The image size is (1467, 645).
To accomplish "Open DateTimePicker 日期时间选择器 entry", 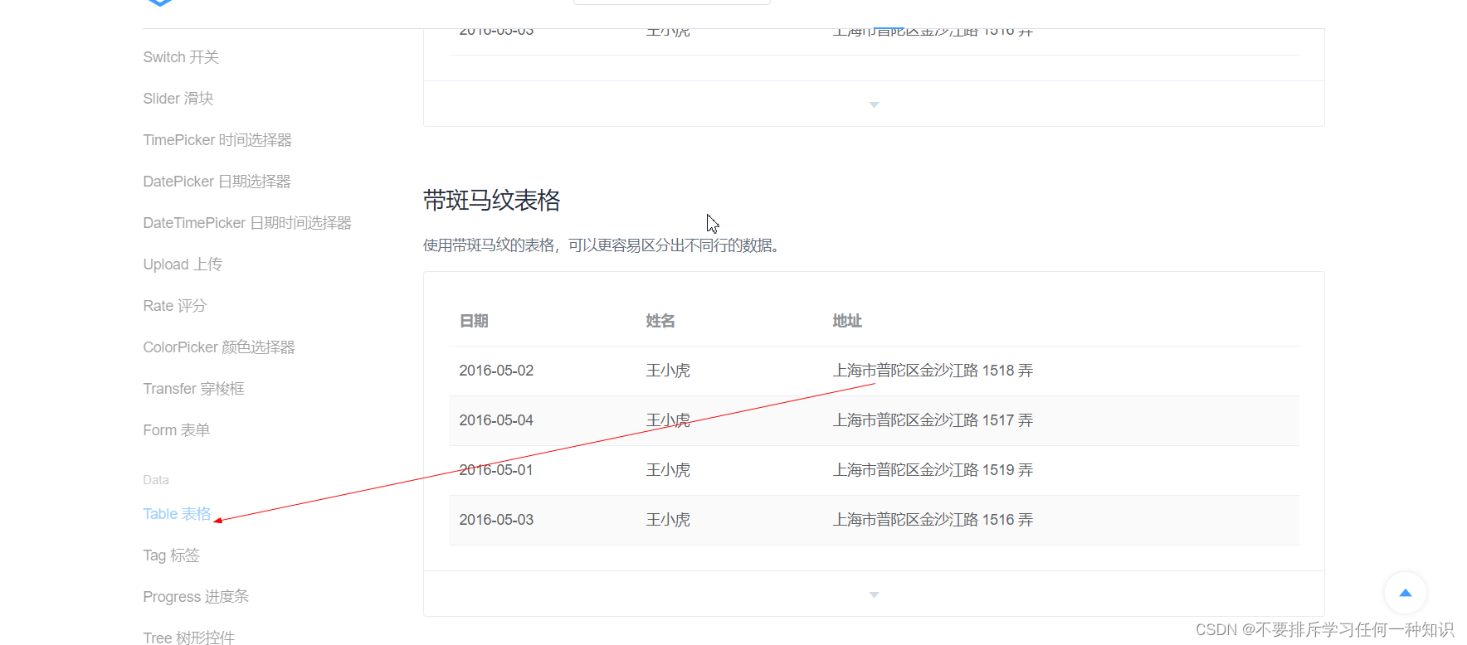I will [247, 223].
